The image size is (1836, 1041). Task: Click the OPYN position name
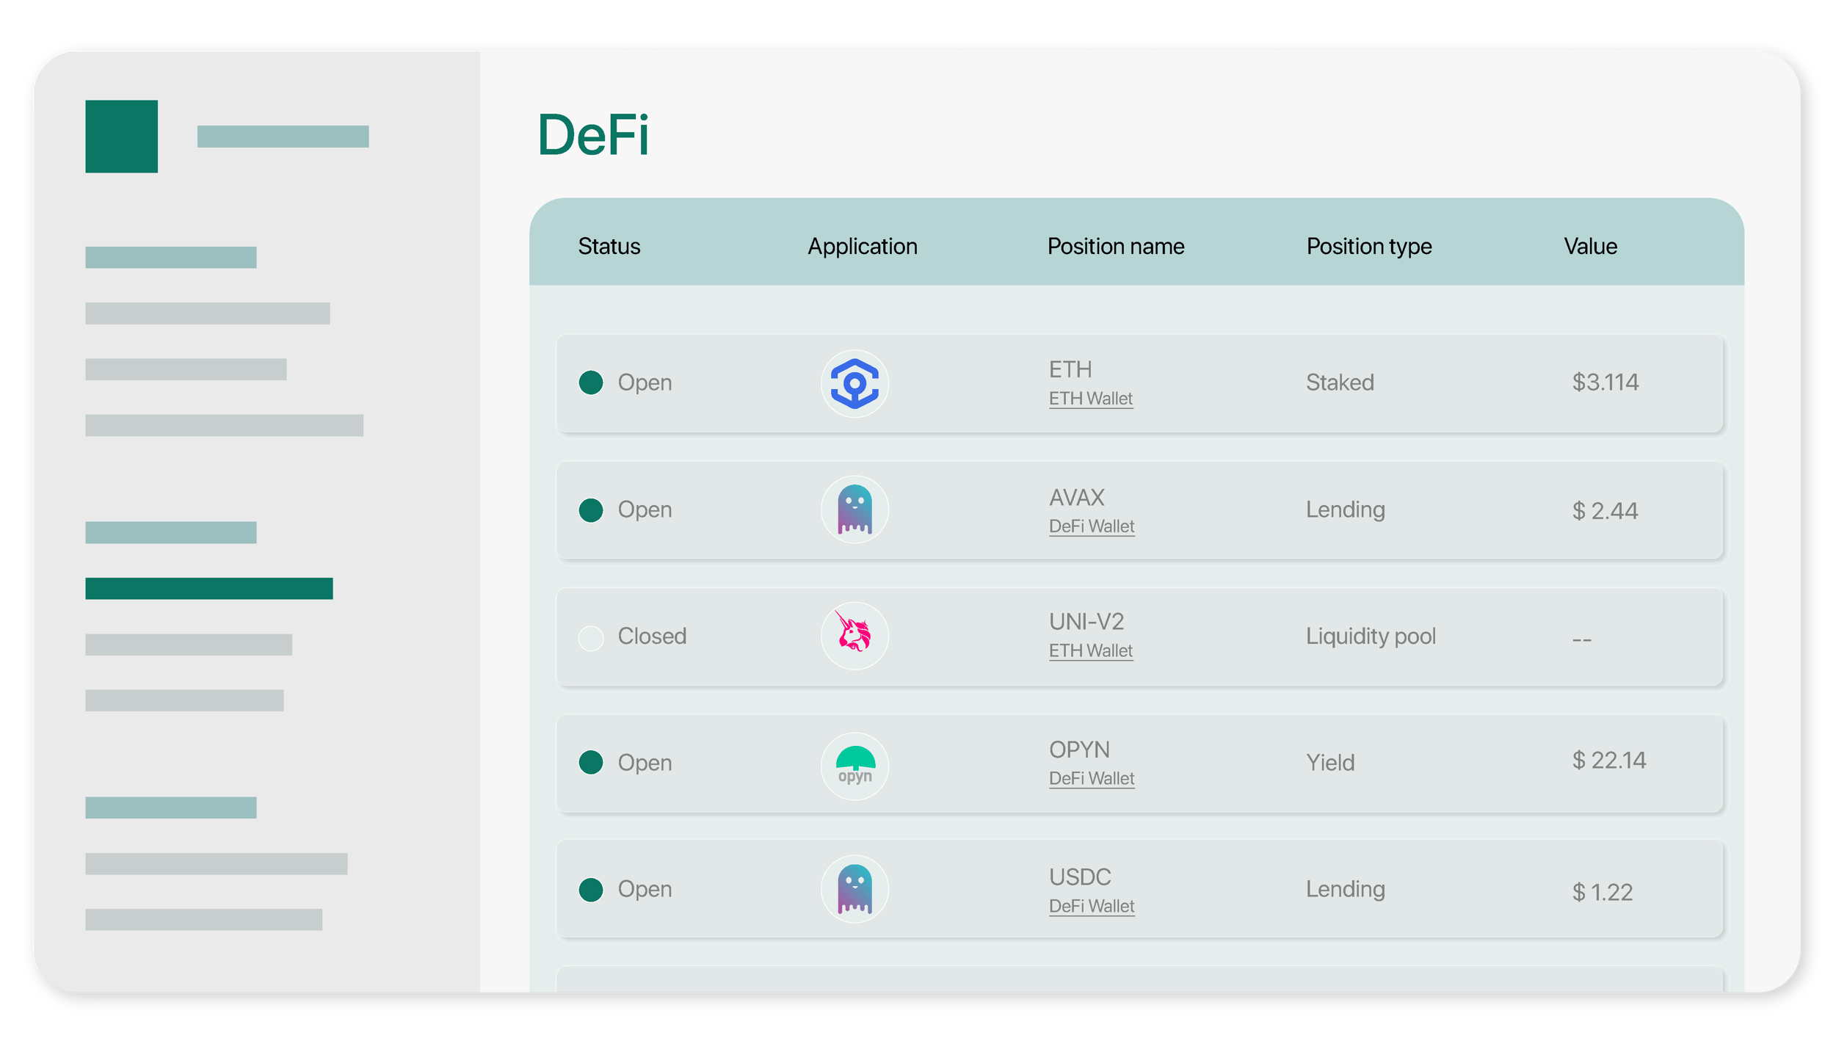(x=1079, y=750)
